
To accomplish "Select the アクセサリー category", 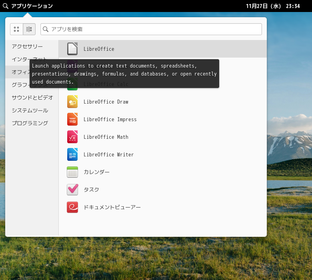I will [27, 46].
